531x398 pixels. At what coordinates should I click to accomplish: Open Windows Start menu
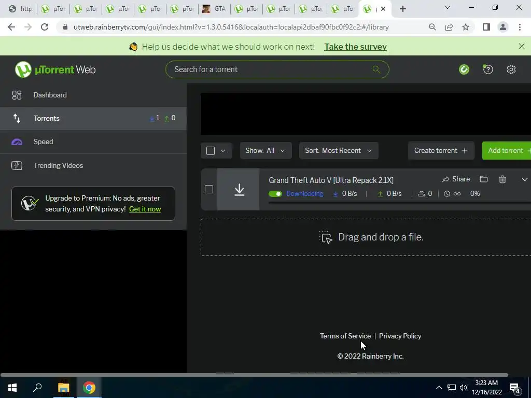pyautogui.click(x=12, y=388)
